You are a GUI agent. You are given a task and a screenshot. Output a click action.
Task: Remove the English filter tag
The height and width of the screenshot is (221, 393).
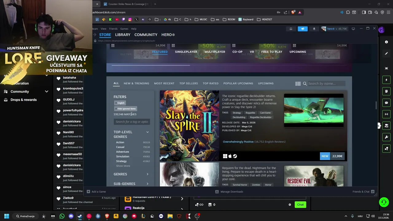point(116,103)
